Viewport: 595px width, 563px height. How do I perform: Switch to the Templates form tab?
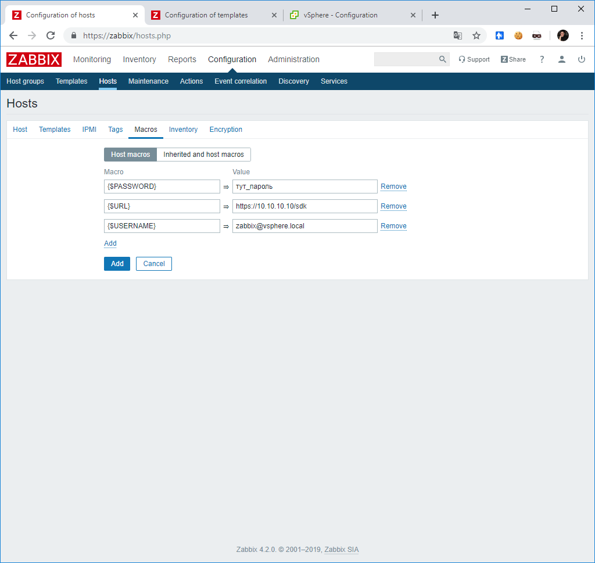55,130
